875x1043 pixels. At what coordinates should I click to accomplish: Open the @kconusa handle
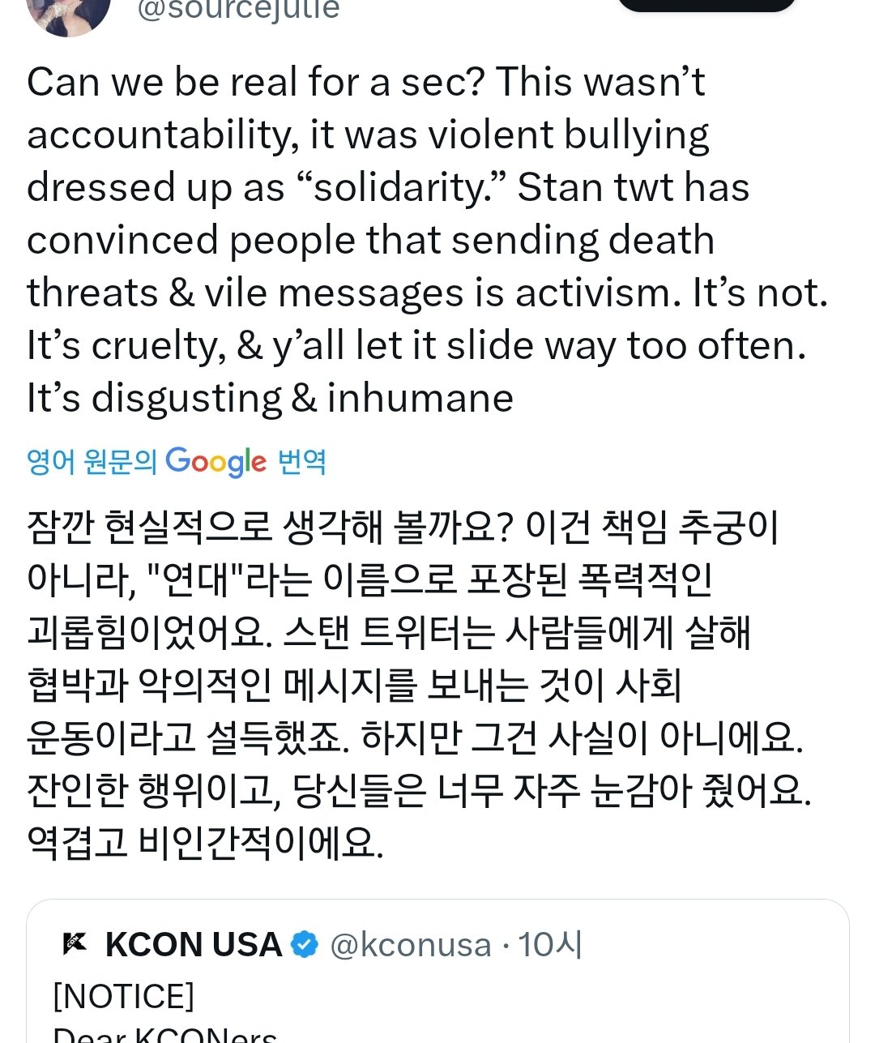click(x=411, y=945)
